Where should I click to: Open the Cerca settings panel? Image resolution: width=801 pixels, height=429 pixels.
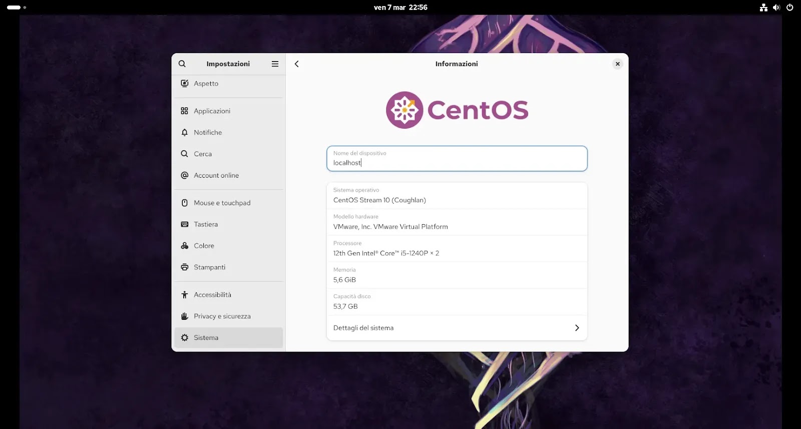[x=203, y=154]
